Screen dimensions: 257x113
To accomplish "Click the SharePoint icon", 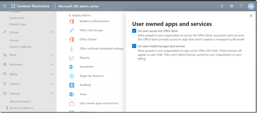I will coord(72,67).
